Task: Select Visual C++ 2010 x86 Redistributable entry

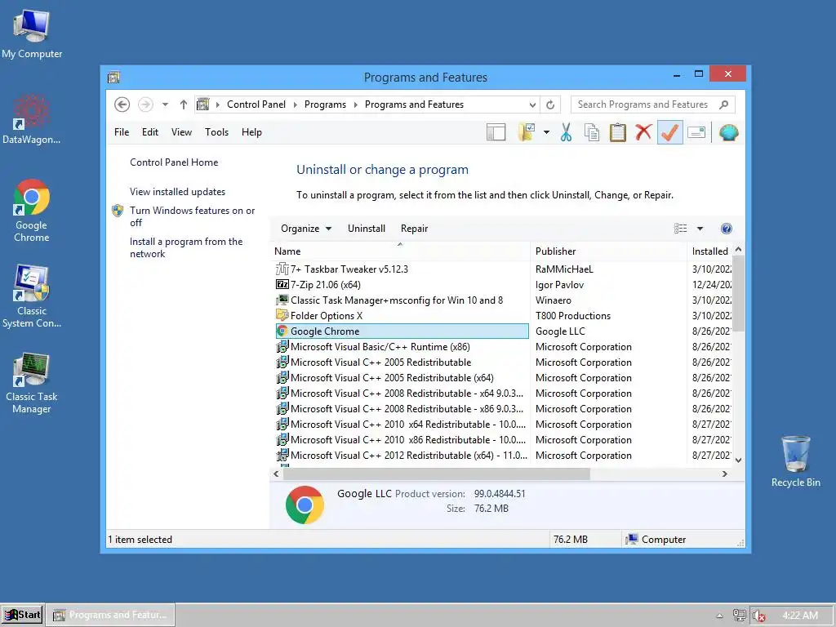Action: [x=402, y=440]
